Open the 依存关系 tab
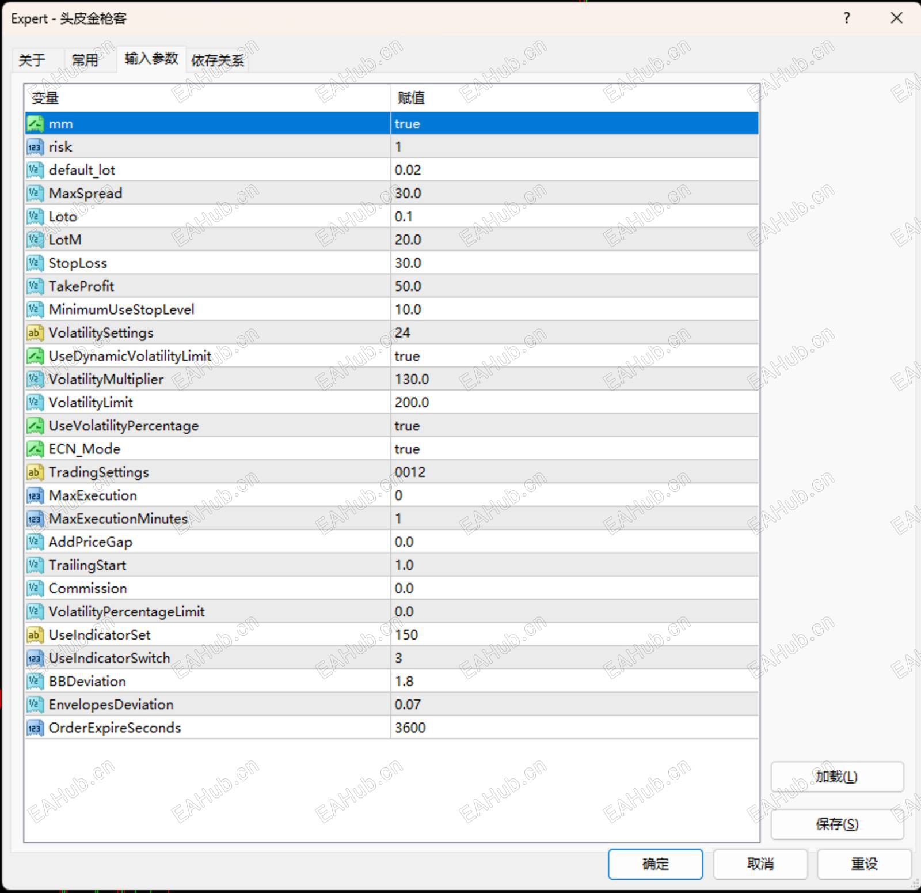Image resolution: width=921 pixels, height=893 pixels. pos(218,60)
